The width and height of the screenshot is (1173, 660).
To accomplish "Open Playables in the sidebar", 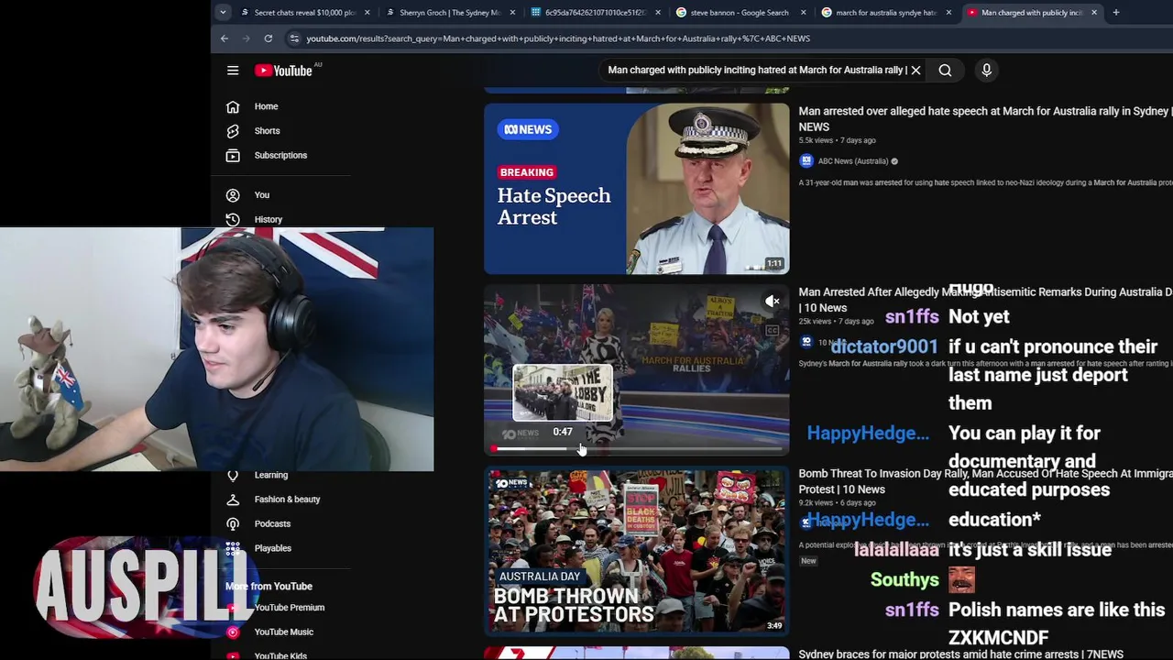I will (x=272, y=548).
